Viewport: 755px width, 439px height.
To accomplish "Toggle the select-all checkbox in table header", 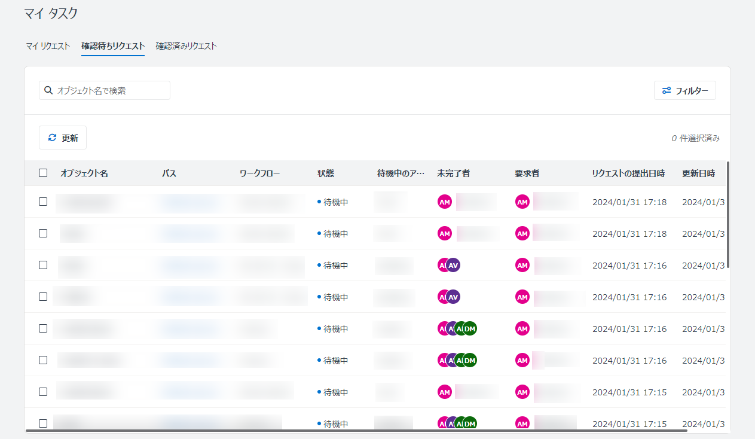I will point(43,173).
